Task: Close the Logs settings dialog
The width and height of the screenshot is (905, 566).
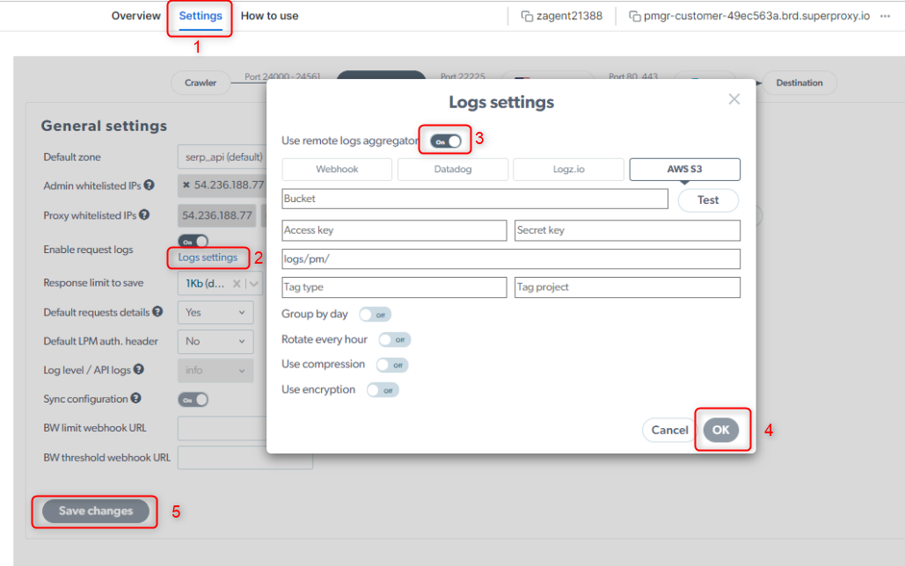Action: pyautogui.click(x=733, y=98)
